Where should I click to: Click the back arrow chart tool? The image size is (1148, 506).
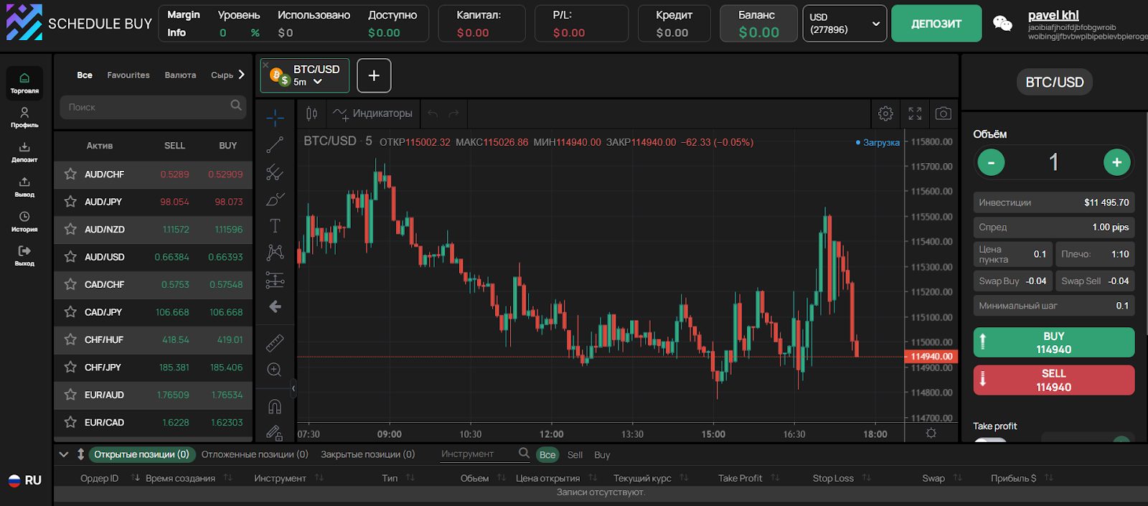[275, 307]
